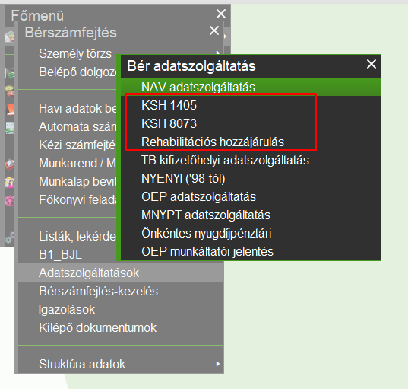Close the Főmenü panel
The height and width of the screenshot is (389, 408).
(221, 14)
